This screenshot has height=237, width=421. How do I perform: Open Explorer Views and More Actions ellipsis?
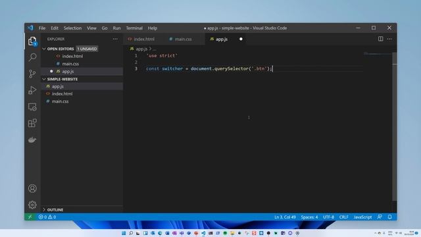(115, 39)
